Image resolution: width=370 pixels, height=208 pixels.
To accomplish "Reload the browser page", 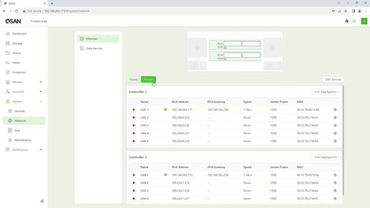I will coord(17,11).
